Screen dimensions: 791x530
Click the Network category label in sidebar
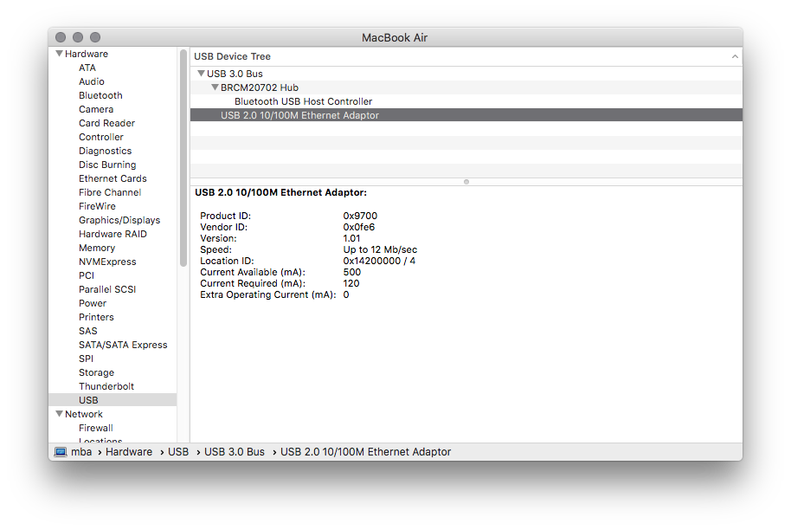coord(84,415)
